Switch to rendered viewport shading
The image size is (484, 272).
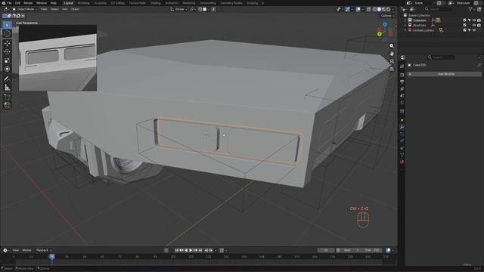(388, 9)
